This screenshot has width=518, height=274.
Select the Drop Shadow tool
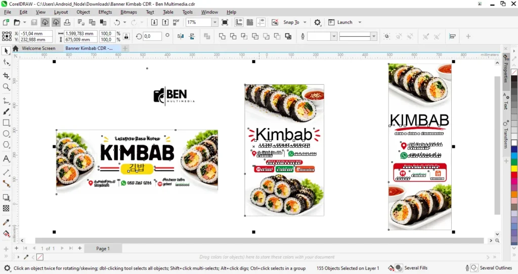(x=6, y=197)
